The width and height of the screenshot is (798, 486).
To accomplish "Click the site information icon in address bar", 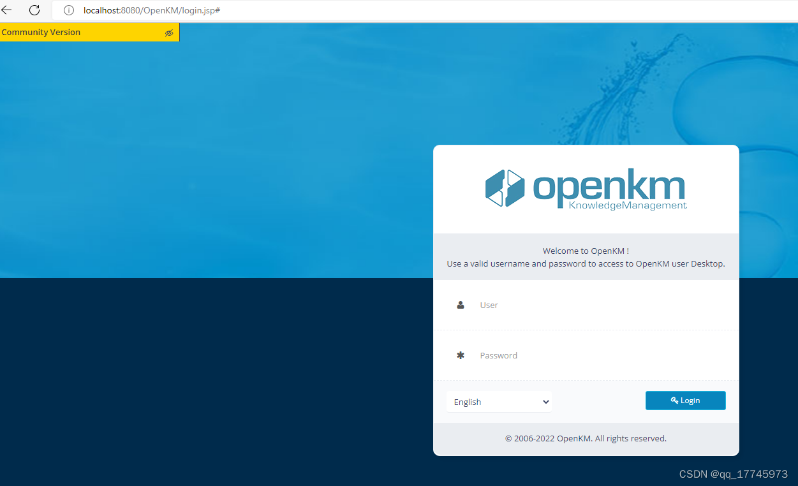I will pyautogui.click(x=69, y=10).
